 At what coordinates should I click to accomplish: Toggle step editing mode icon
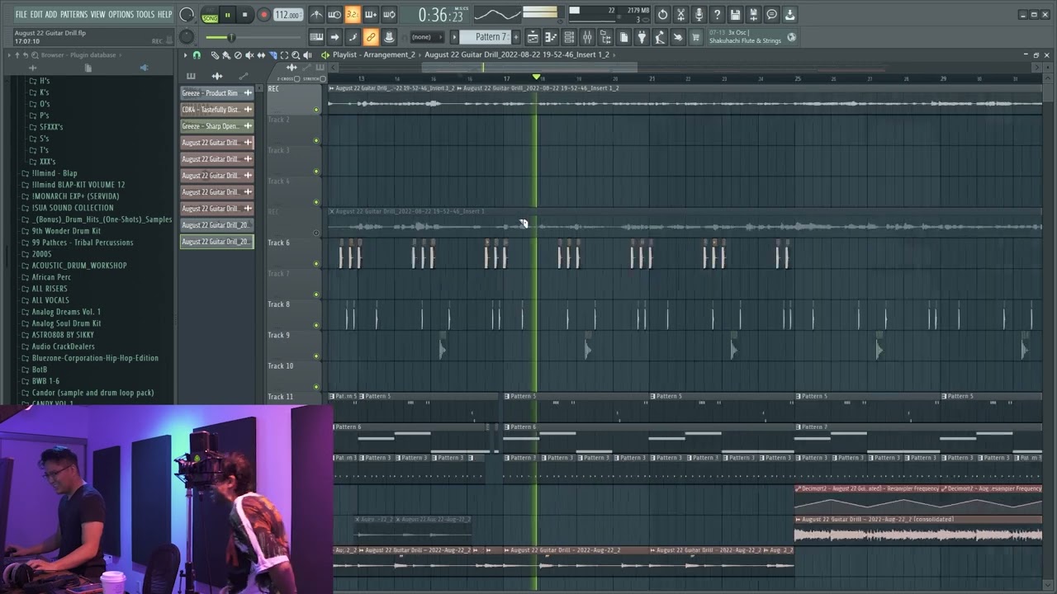(x=353, y=37)
